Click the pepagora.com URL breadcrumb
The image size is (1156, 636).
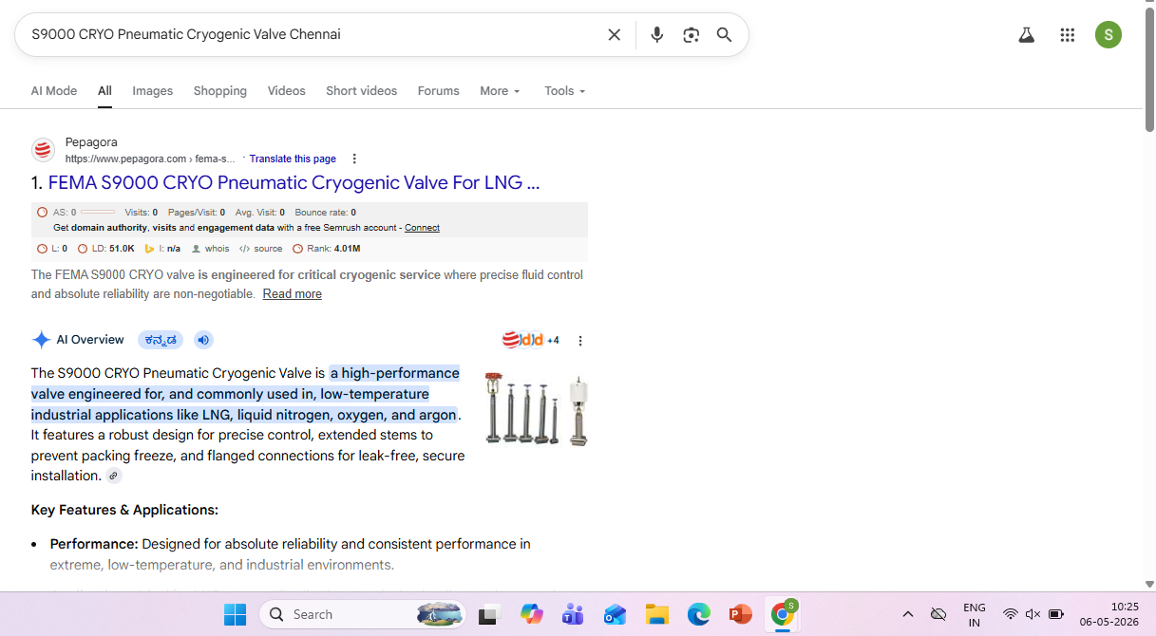pos(150,159)
